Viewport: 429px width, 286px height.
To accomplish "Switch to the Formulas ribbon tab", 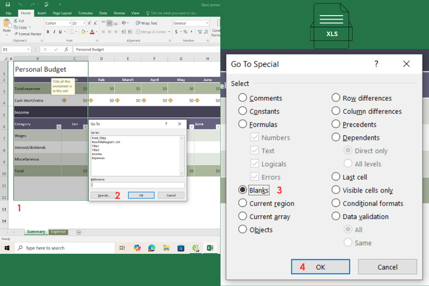I will pos(85,13).
